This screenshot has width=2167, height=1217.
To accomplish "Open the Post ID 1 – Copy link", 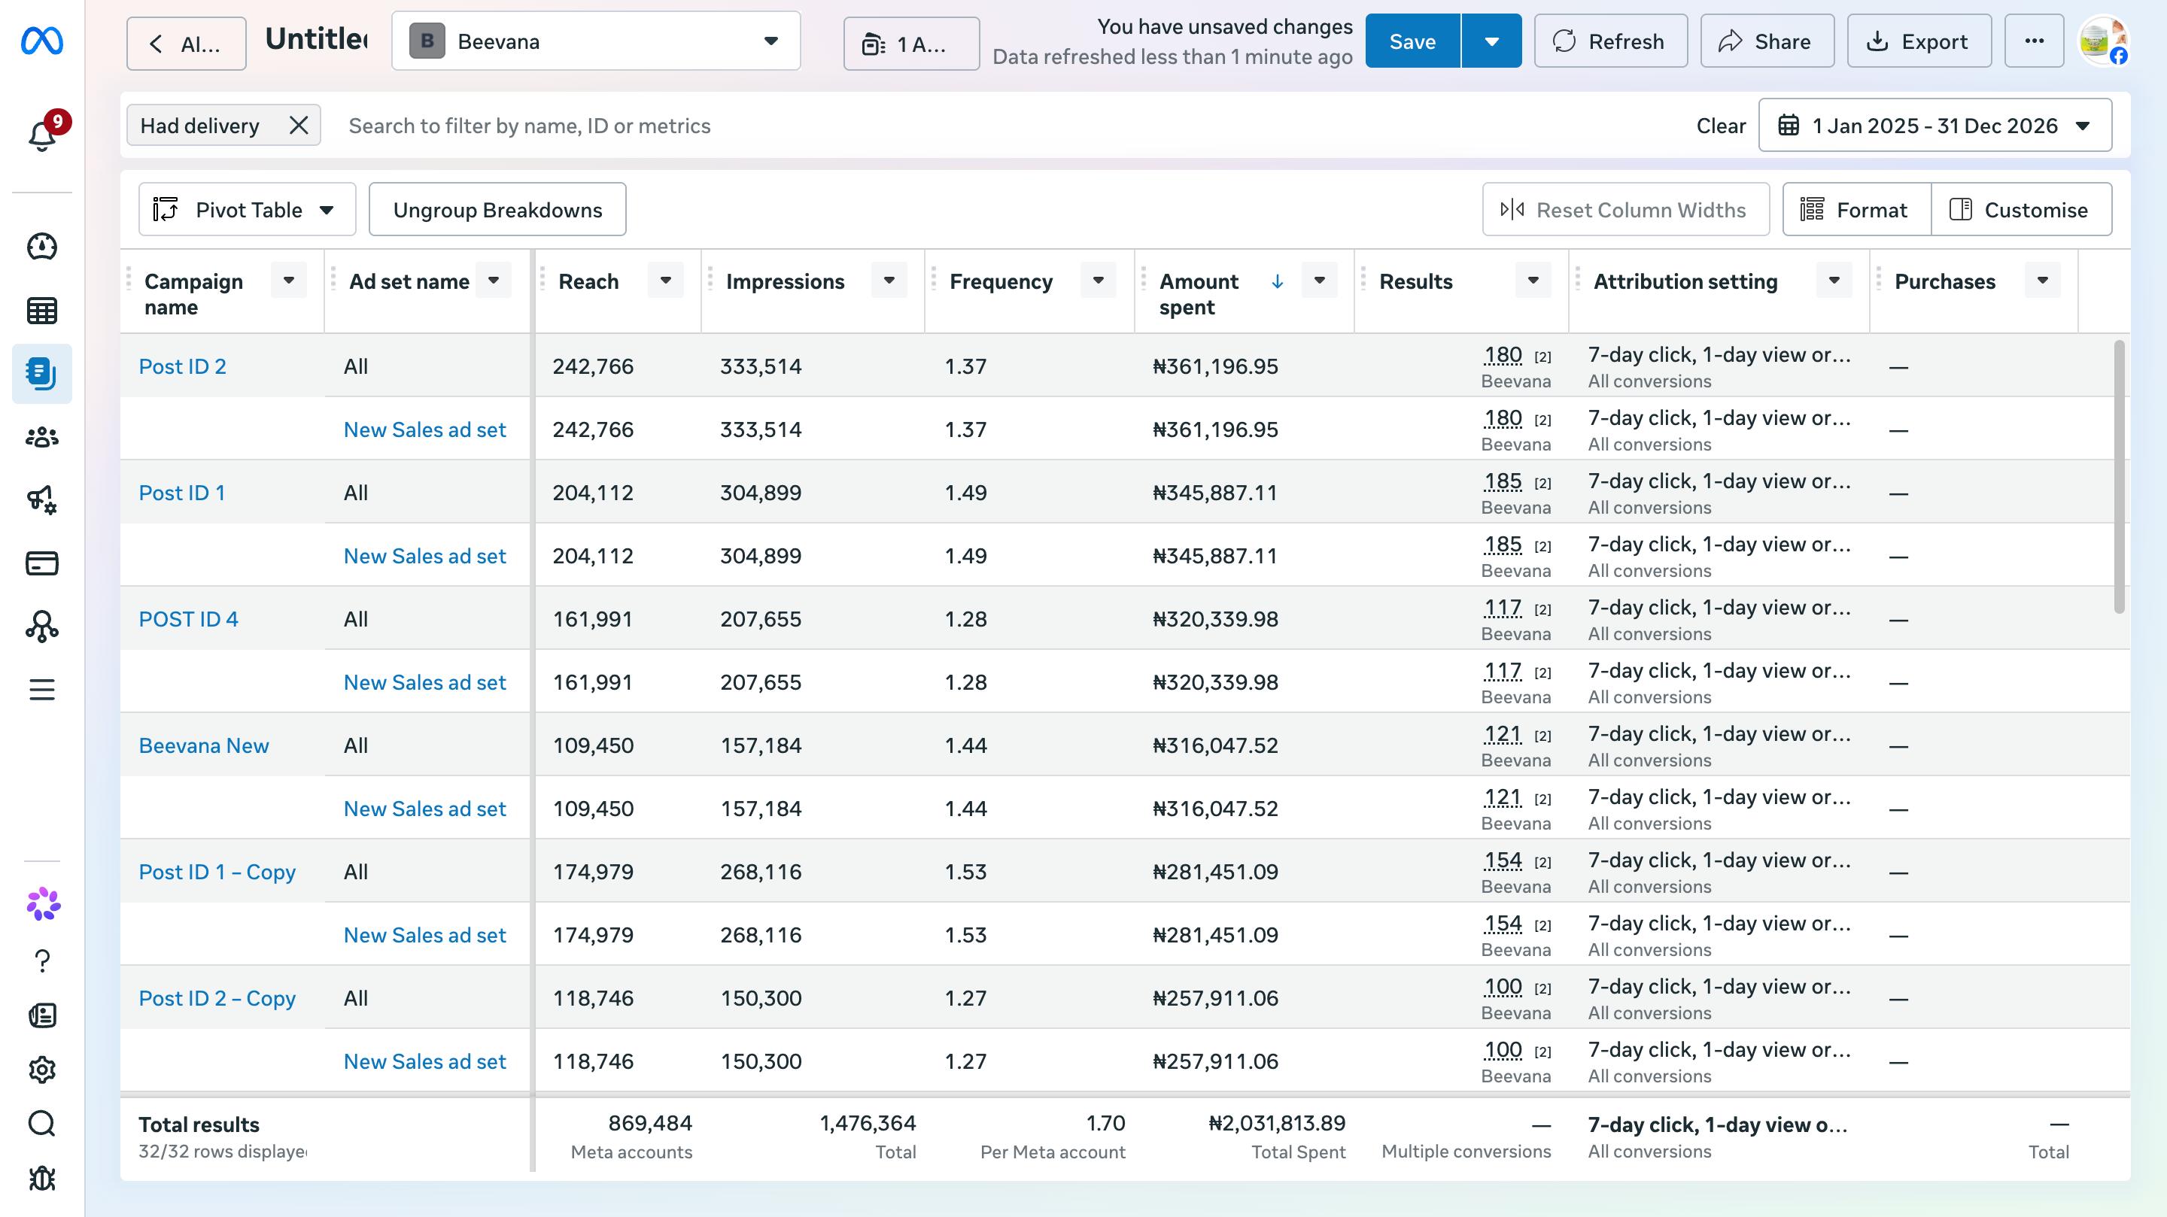I will click(217, 871).
